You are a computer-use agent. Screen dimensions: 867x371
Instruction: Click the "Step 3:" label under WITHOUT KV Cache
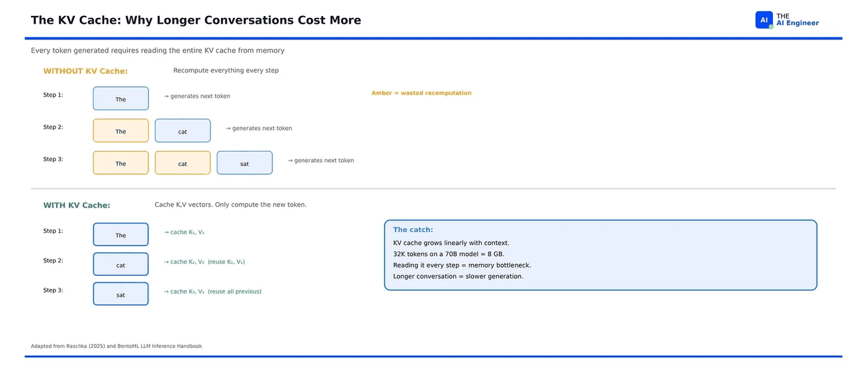[x=53, y=160]
